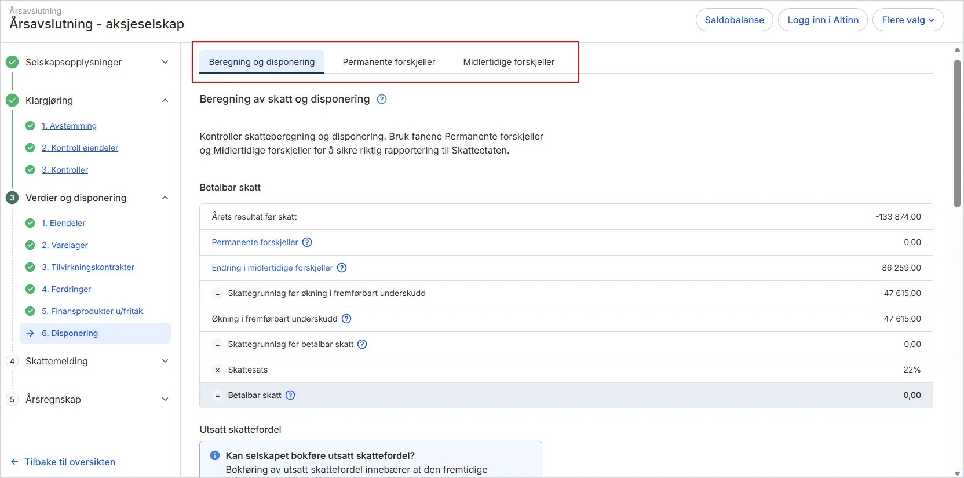This screenshot has height=478, width=964.
Task: Show help for Økning i fremførbart underskudd
Action: (346, 319)
